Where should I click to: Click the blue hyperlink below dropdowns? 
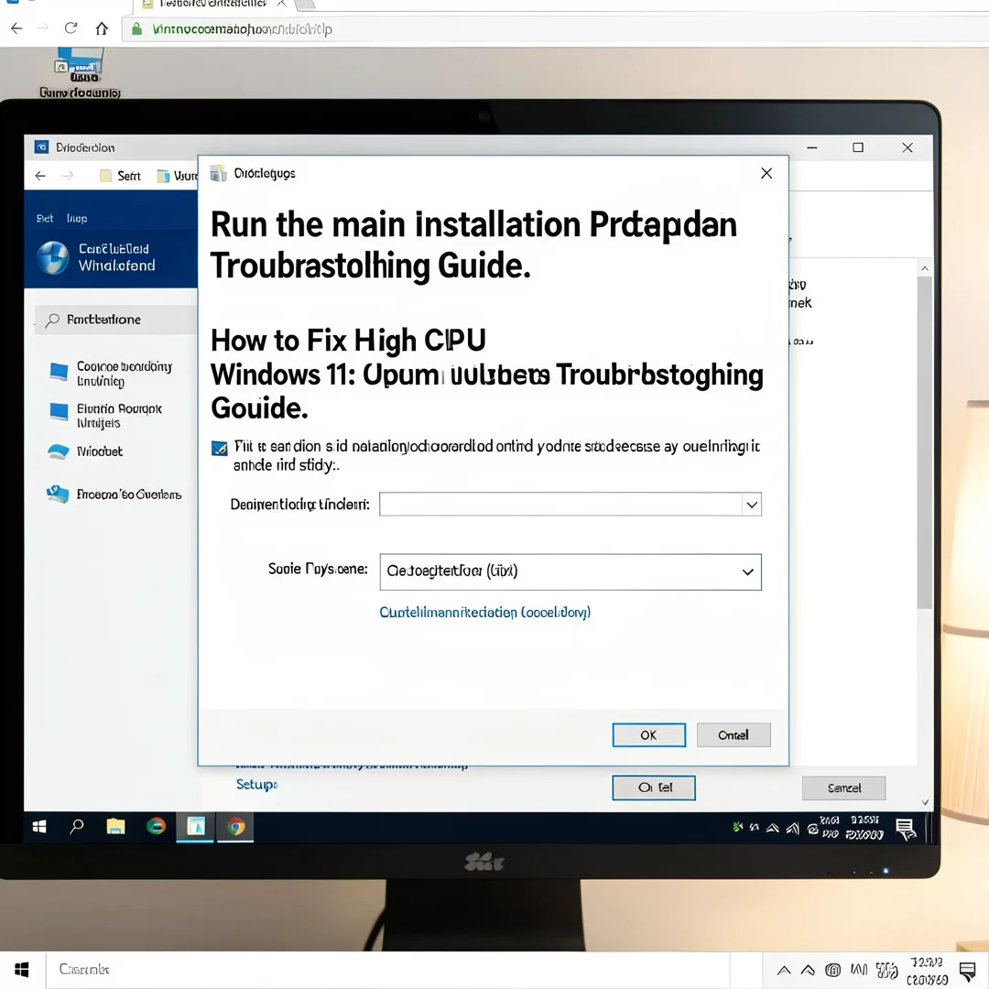(x=485, y=613)
